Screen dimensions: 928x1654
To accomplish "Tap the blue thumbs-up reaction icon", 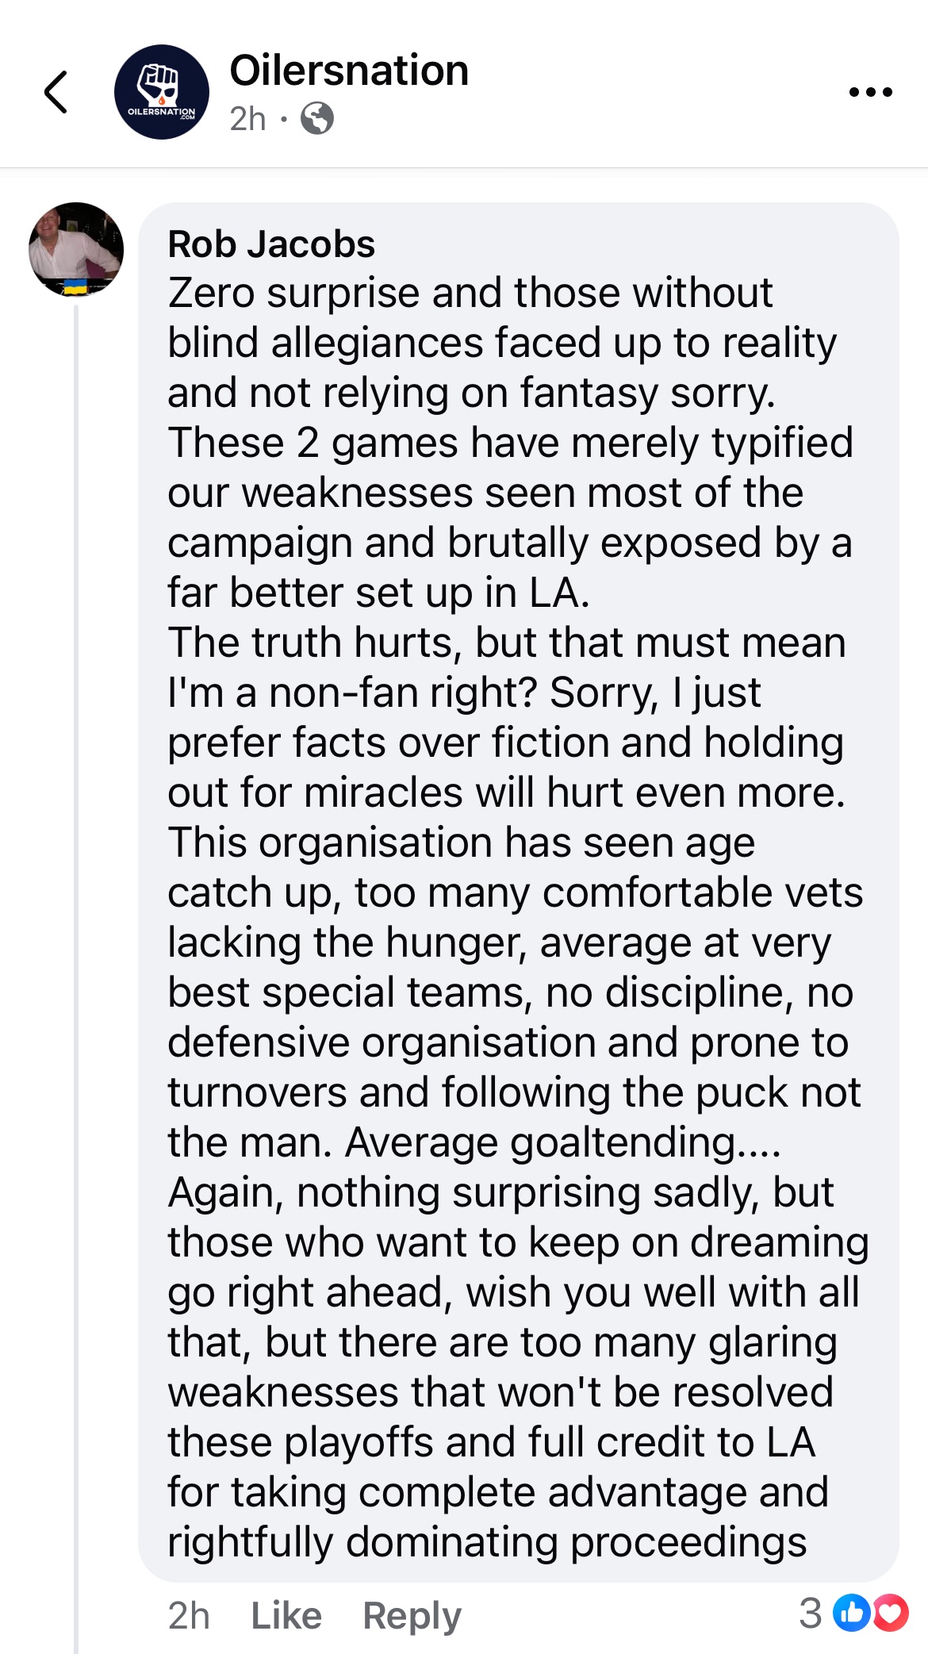I will pyautogui.click(x=852, y=1613).
